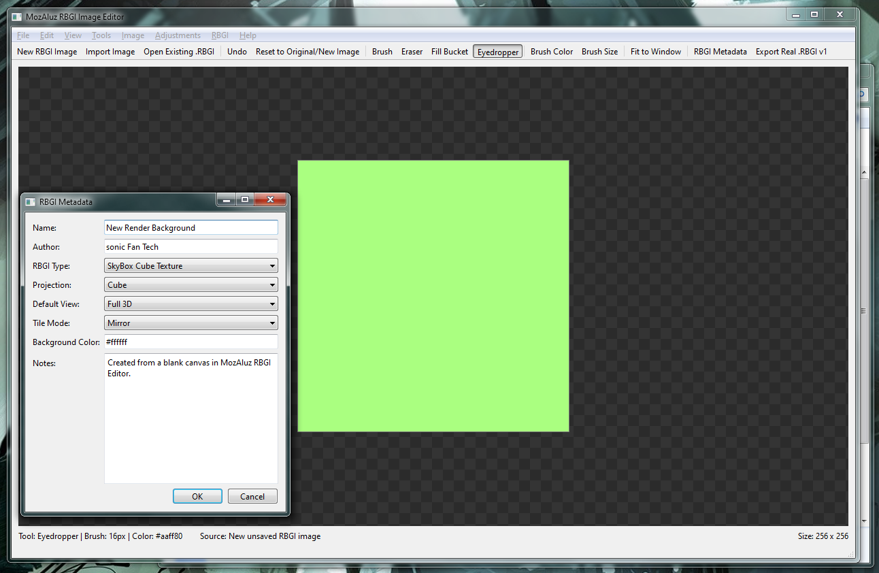Open the File menu
This screenshot has height=573, width=879.
(x=23, y=35)
